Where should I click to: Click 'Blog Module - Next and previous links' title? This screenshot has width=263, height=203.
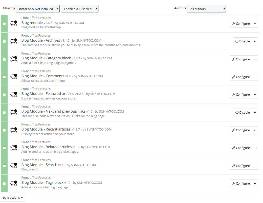[53, 111]
